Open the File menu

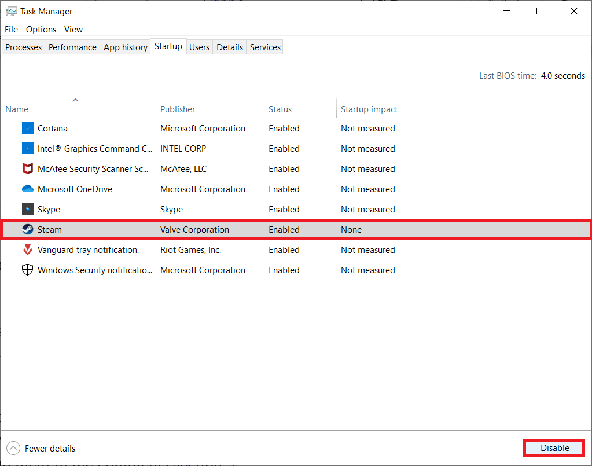pyautogui.click(x=12, y=30)
